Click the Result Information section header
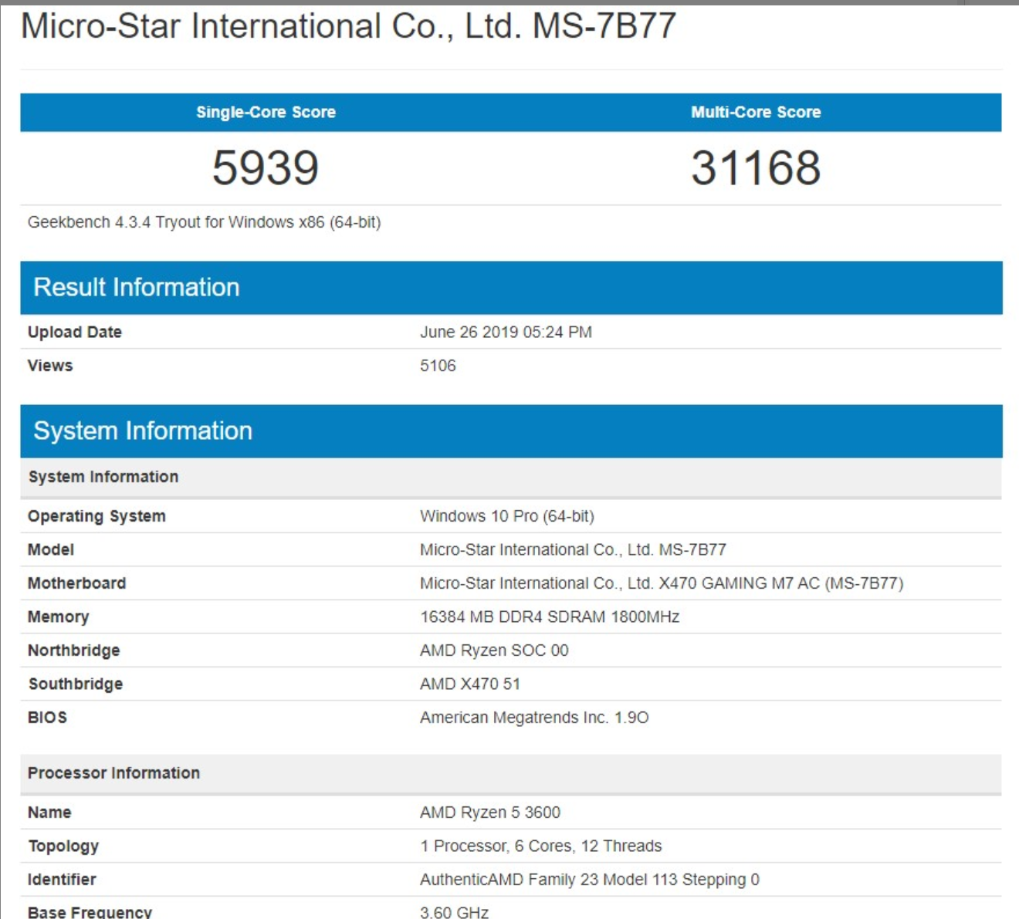The width and height of the screenshot is (1019, 919). (136, 287)
